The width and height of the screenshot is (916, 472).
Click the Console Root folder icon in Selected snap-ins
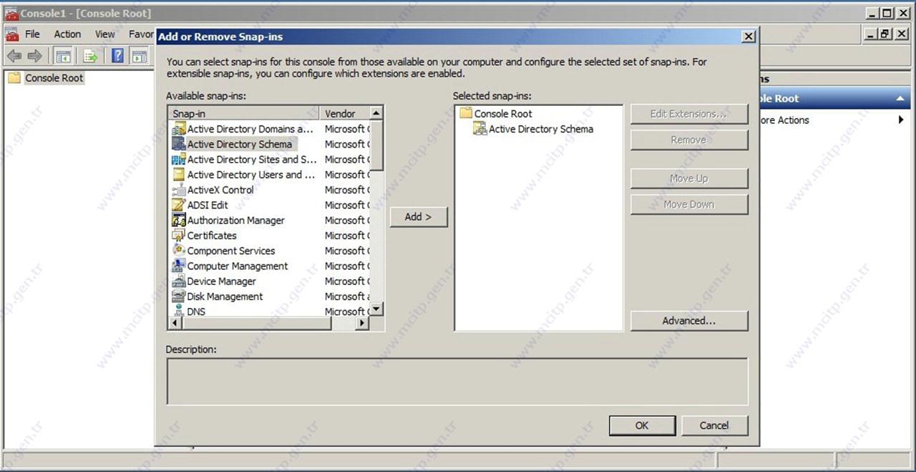pyautogui.click(x=466, y=113)
